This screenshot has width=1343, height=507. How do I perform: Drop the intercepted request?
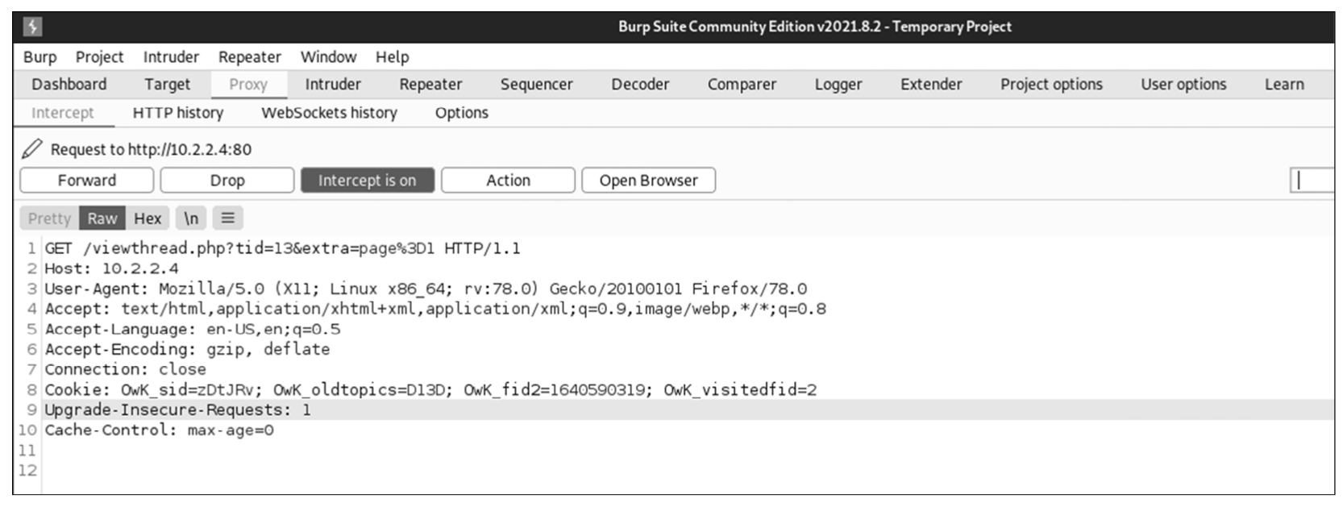tap(227, 181)
